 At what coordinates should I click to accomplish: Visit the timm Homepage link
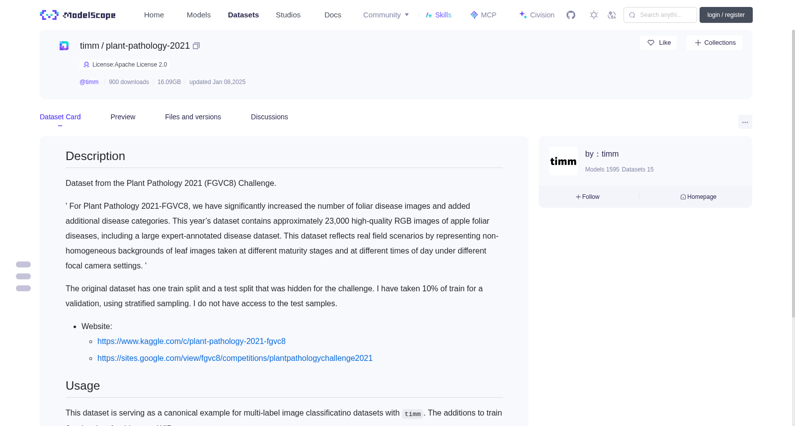[698, 197]
